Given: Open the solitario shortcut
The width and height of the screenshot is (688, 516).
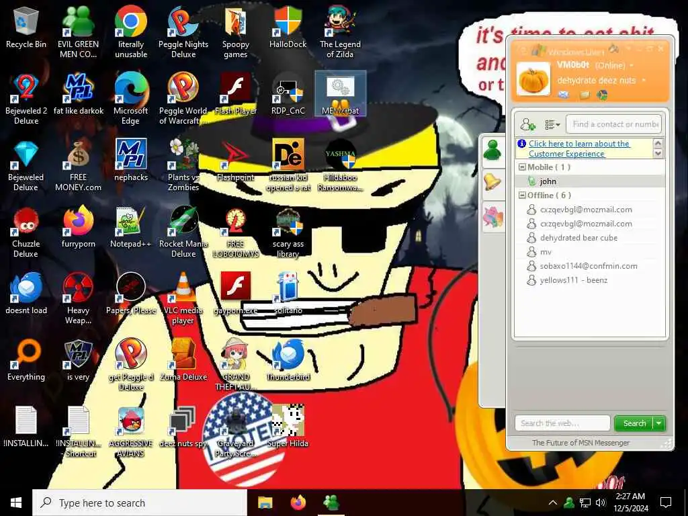Looking at the screenshot, I should 288,294.
